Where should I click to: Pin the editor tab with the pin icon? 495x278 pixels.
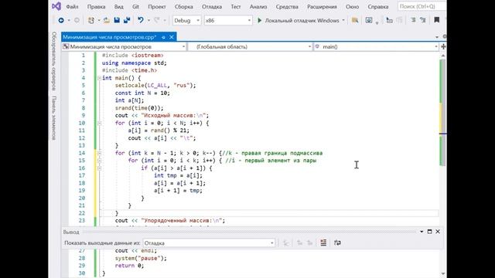pos(163,37)
